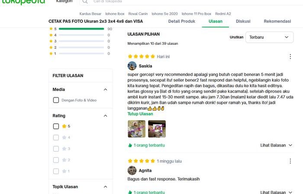Open the Urutkan Terbaru sort dropdown
303x194 pixels.
(269, 37)
